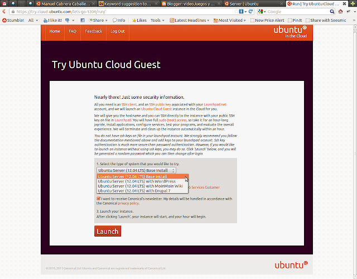Expand the dropdown arrow next to thumbs-down
This screenshot has width=357, height=279.
tap(73, 21)
